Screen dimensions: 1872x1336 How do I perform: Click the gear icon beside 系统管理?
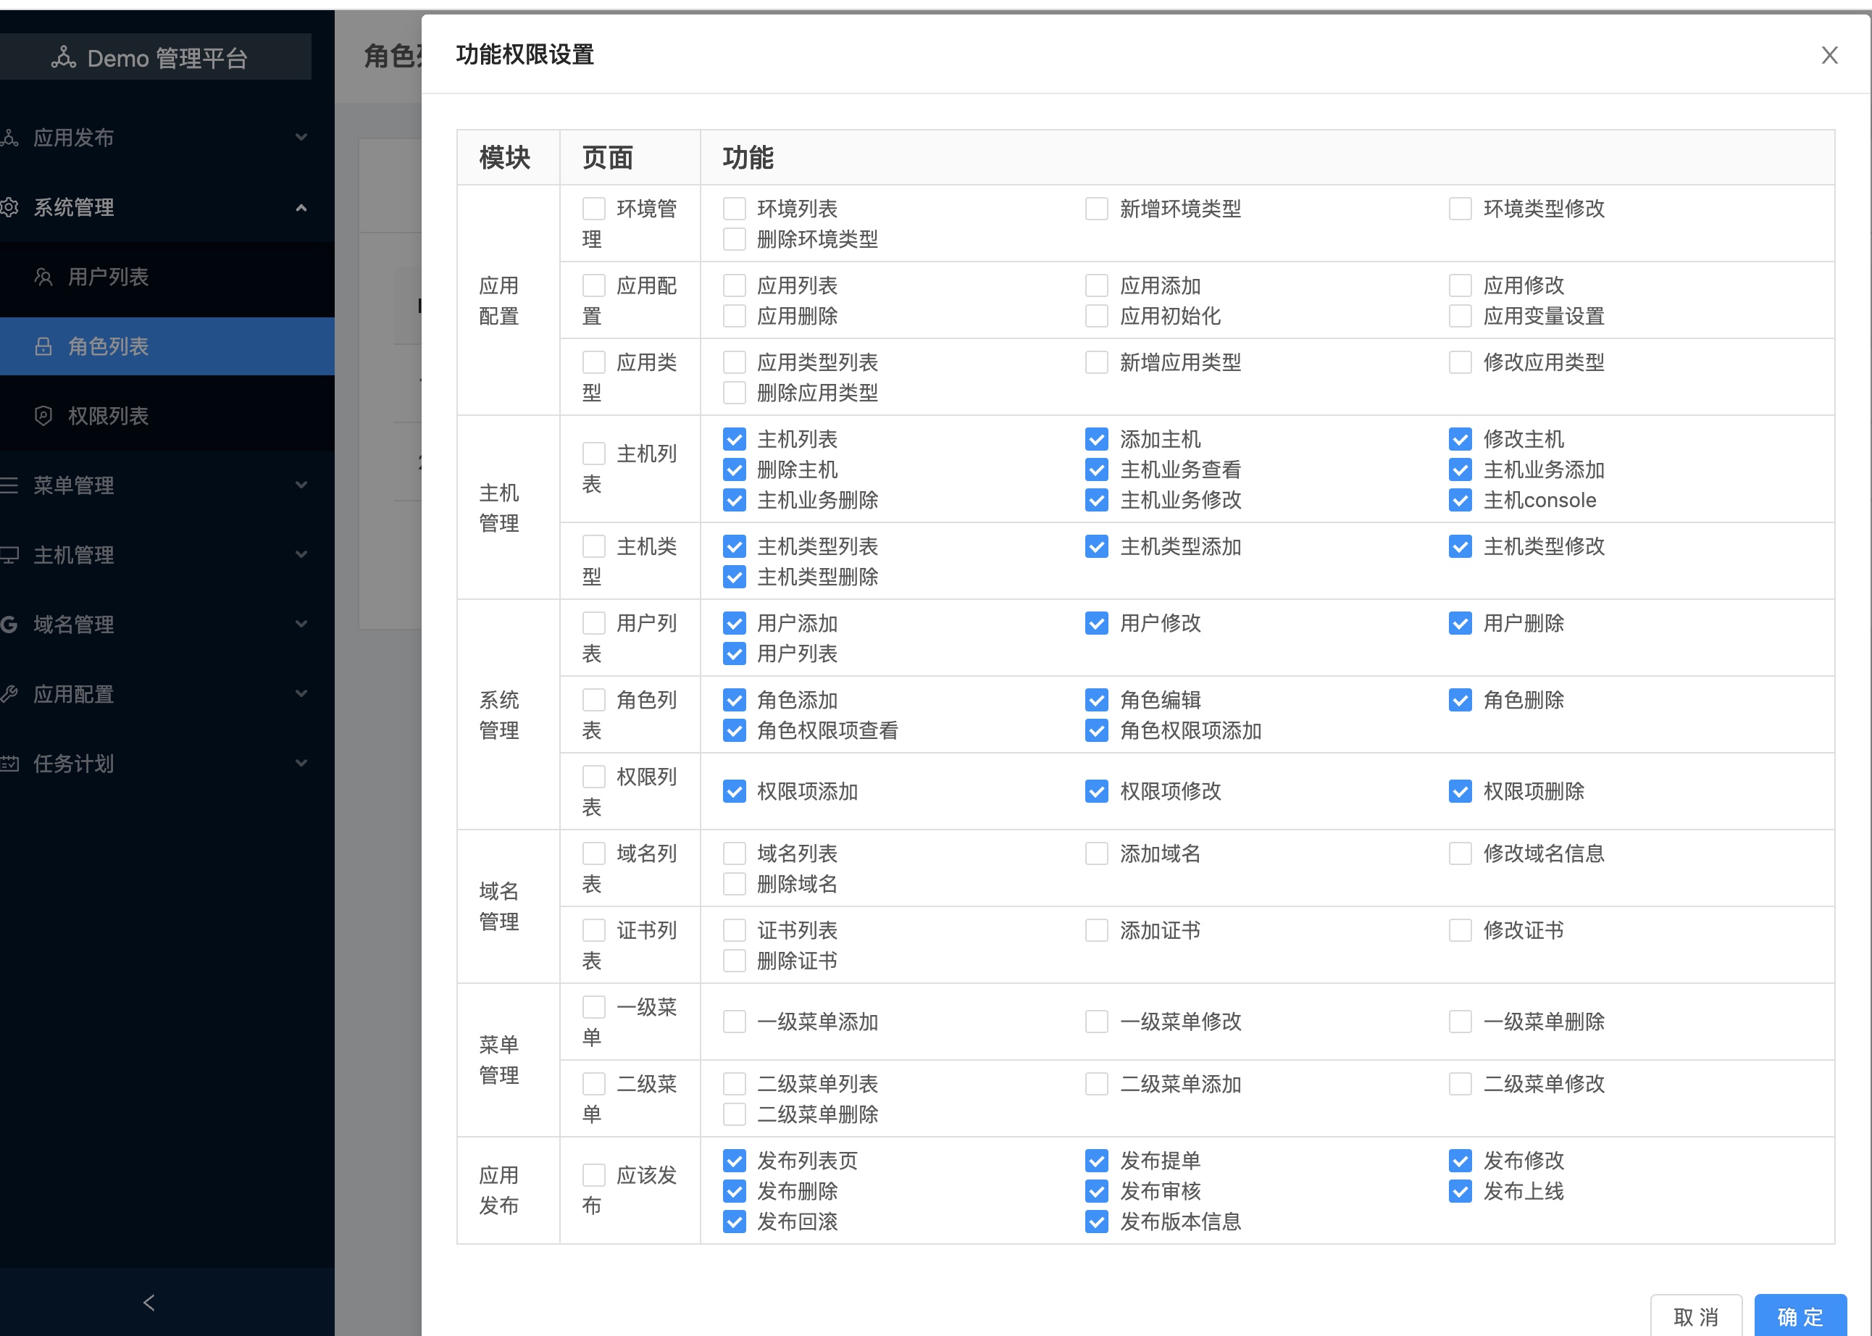click(x=10, y=207)
